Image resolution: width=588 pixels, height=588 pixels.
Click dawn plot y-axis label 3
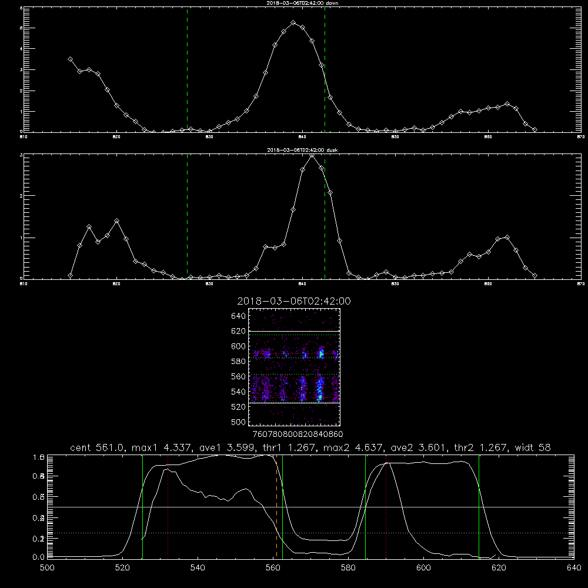click(x=21, y=70)
